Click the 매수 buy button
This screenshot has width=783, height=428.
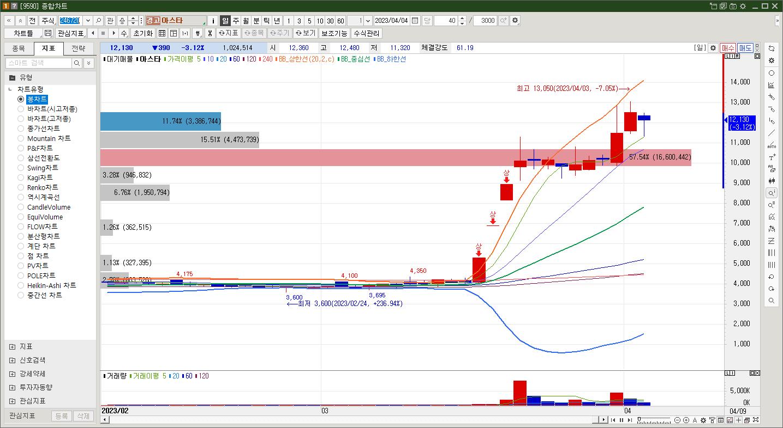728,48
